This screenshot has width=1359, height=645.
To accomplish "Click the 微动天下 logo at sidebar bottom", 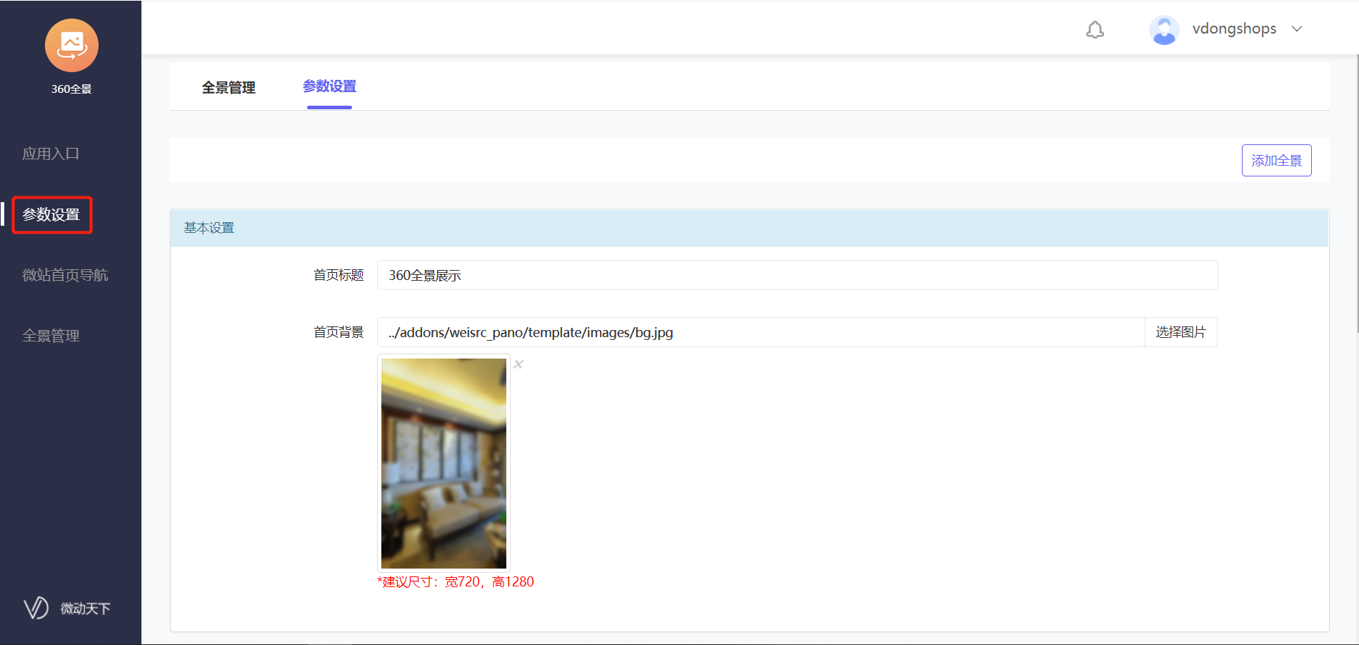I will pos(67,608).
